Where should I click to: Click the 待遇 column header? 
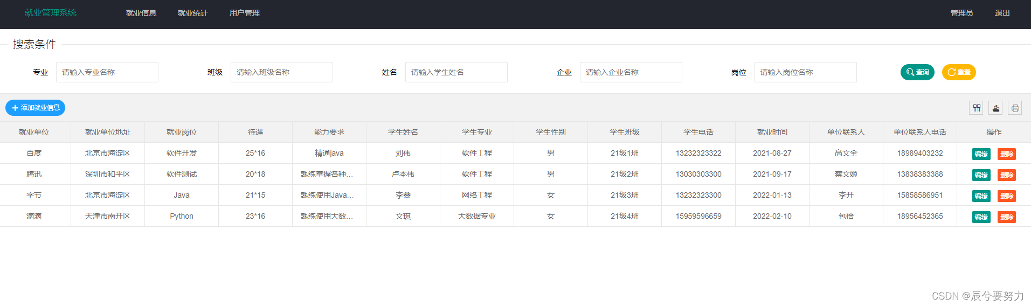click(x=255, y=132)
